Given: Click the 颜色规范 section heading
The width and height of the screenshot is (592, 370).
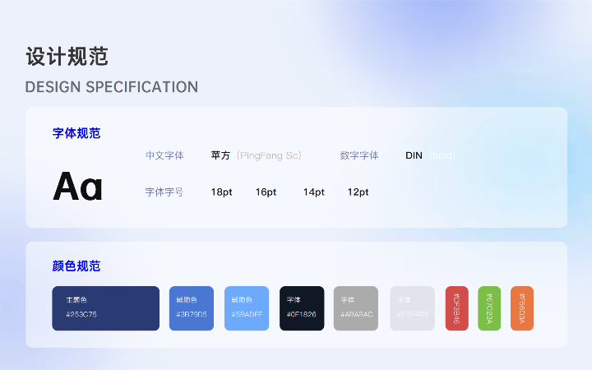Looking at the screenshot, I should 76,266.
